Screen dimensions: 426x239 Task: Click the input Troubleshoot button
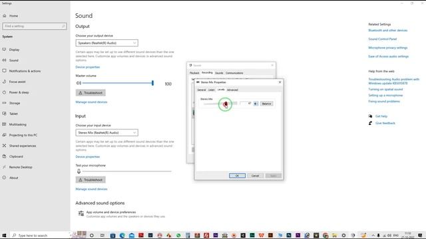pos(91,180)
